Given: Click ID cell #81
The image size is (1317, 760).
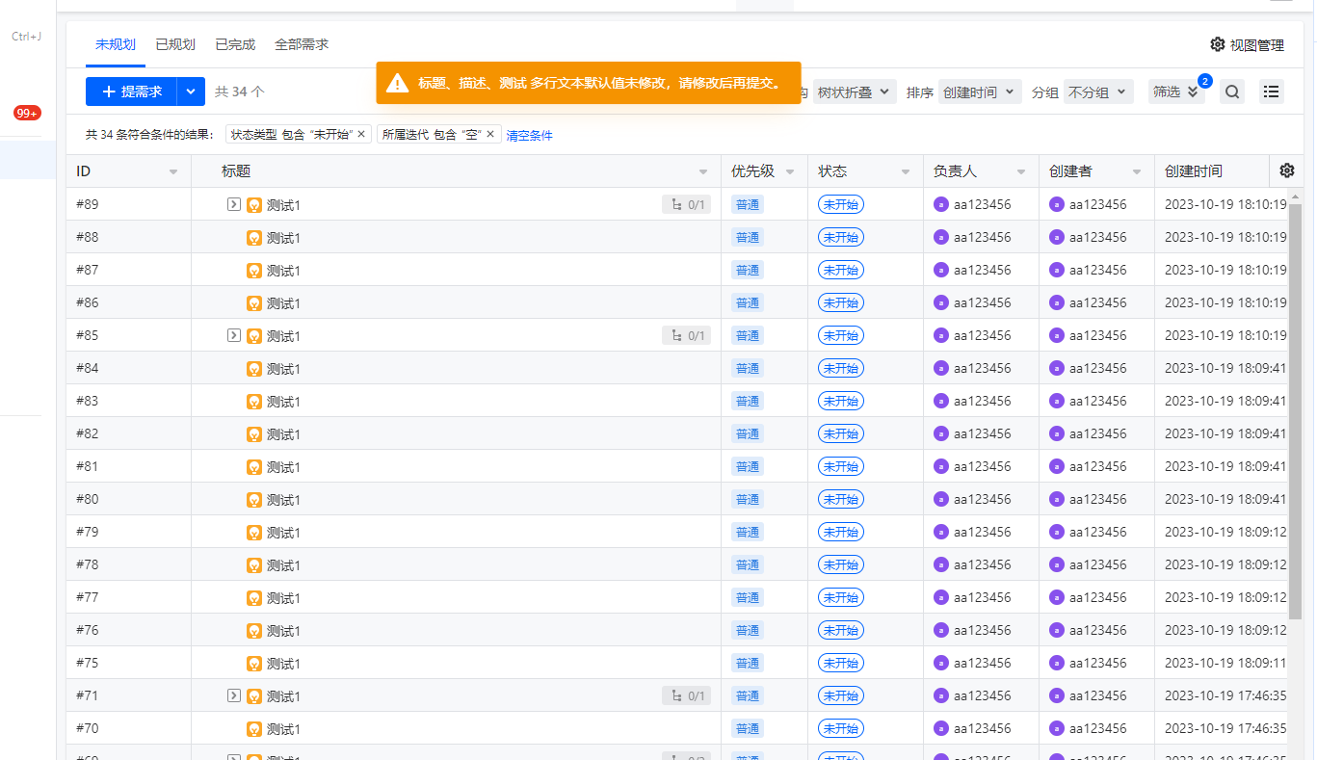Looking at the screenshot, I should pyautogui.click(x=128, y=466).
